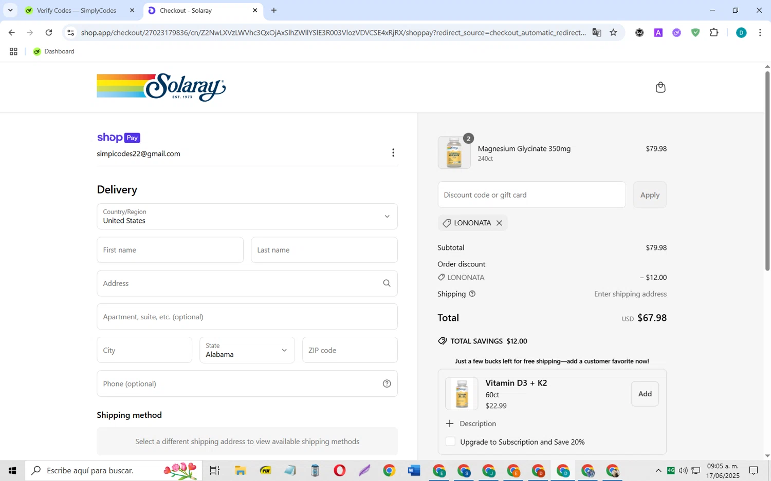
Task: Click the First name field
Action: [x=170, y=250]
